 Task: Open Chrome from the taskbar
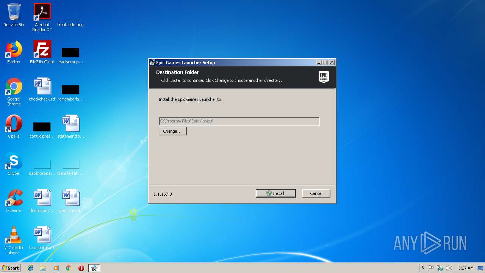[68, 268]
